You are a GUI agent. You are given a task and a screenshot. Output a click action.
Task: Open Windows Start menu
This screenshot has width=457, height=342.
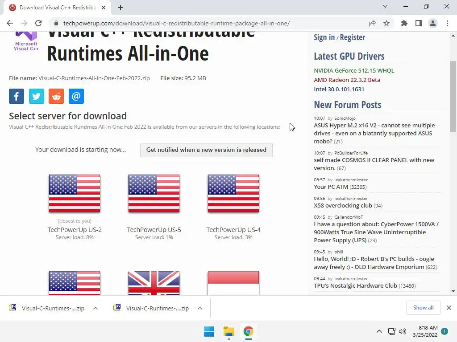(209, 331)
